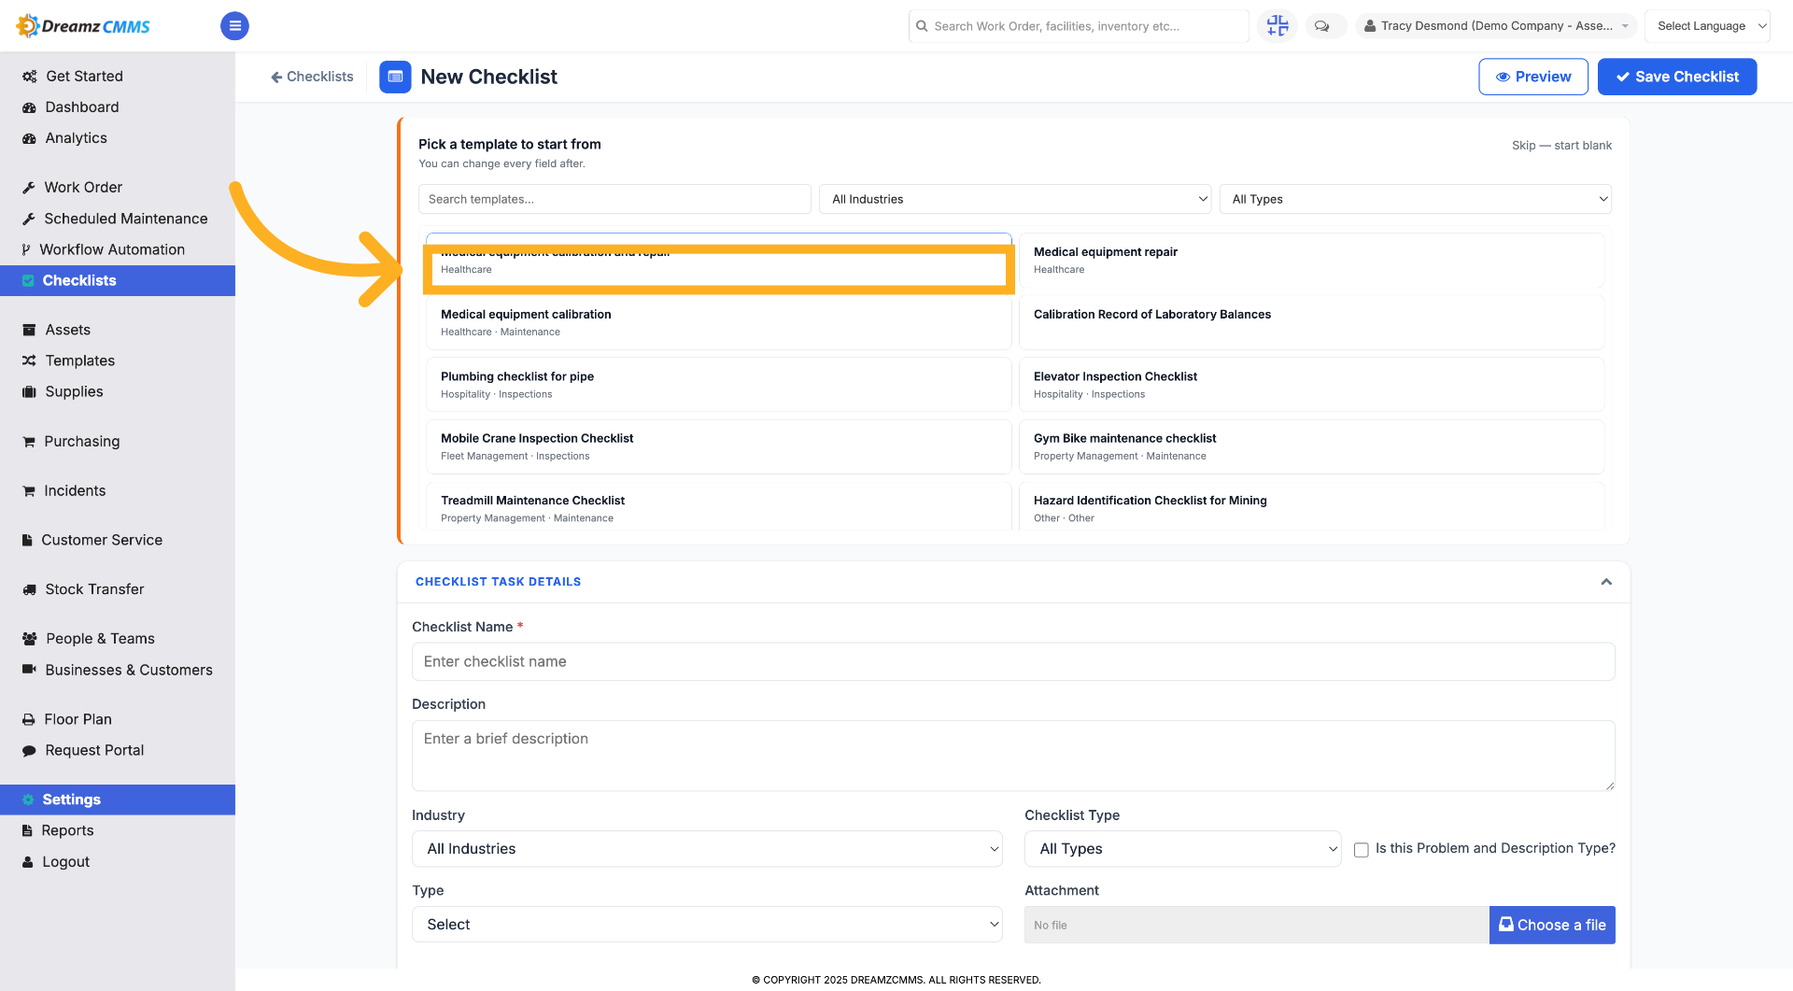Click the Customer Service file icon
1793x991 pixels.
(27, 540)
